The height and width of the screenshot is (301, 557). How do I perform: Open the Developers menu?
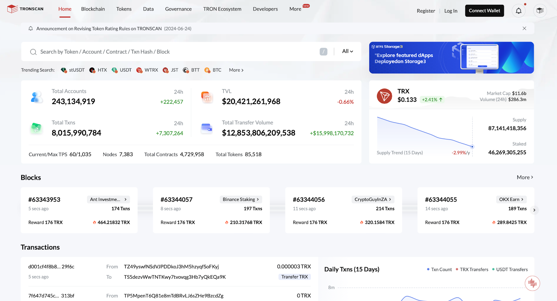(x=265, y=9)
